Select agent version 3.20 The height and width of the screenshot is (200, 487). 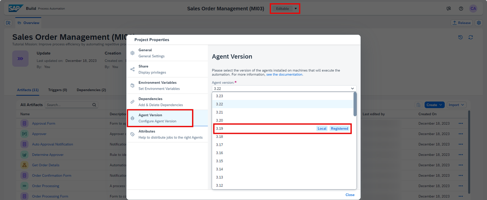(x=283, y=120)
